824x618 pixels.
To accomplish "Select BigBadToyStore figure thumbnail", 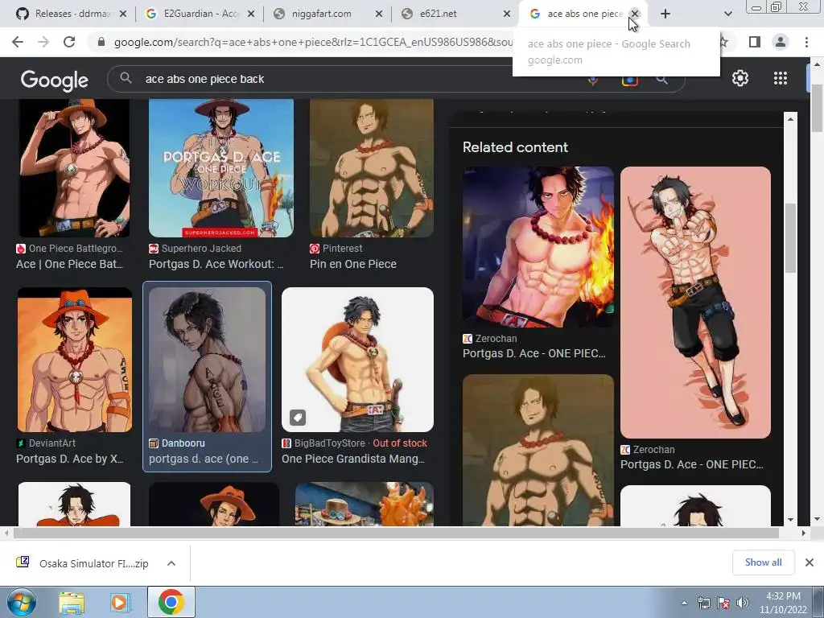I will 357,360.
